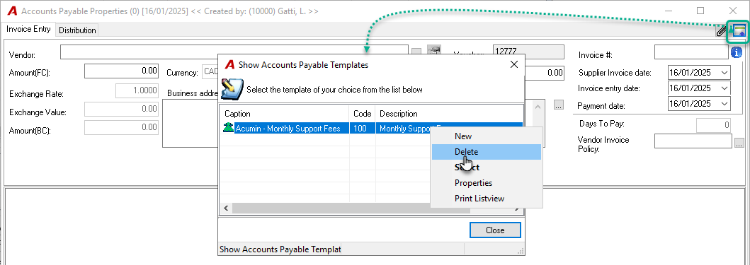
Task: Click the green icon of Acumin template row
Action: coord(229,128)
